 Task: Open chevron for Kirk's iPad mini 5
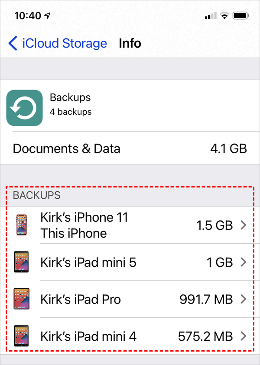click(x=243, y=262)
